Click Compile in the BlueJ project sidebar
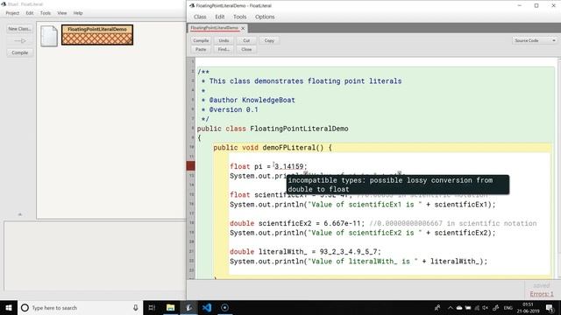The height and width of the screenshot is (315, 561). pos(19,52)
